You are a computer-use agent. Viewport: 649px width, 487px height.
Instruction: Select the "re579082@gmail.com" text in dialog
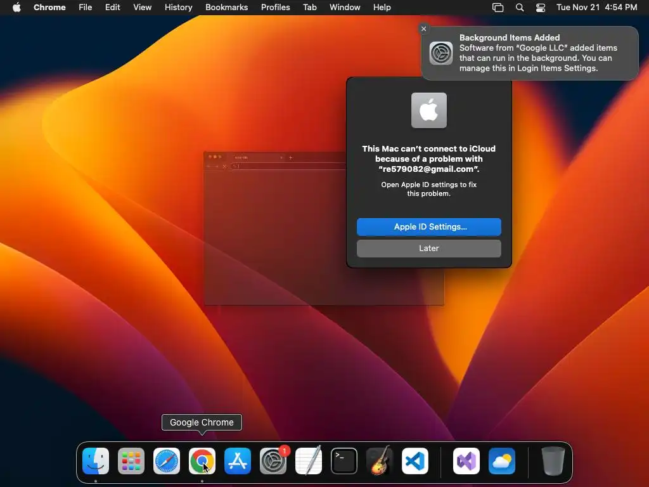(429, 169)
